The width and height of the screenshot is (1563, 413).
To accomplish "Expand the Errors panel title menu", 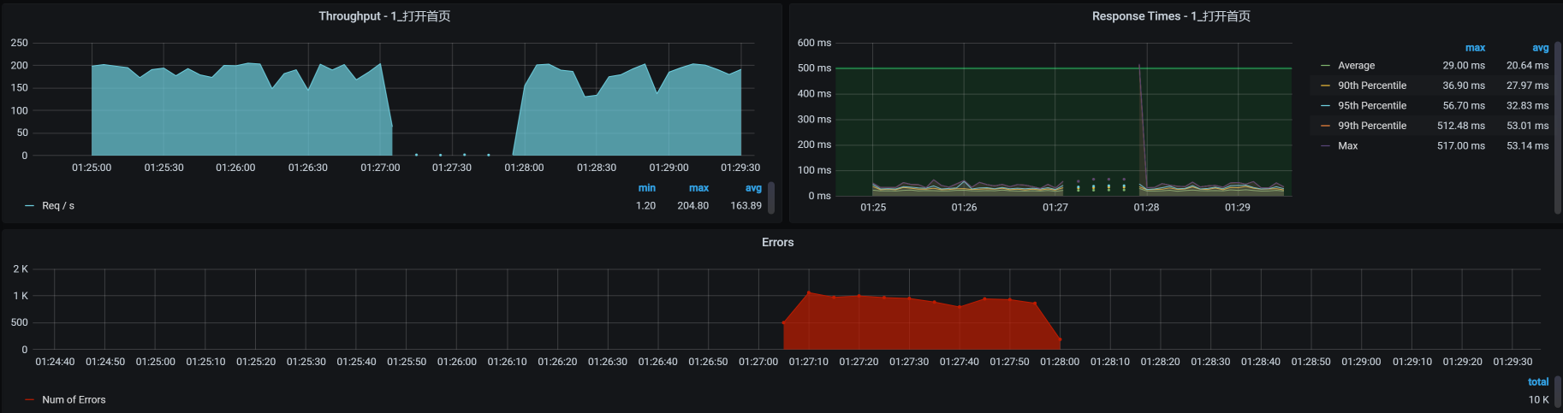I will [x=777, y=243].
